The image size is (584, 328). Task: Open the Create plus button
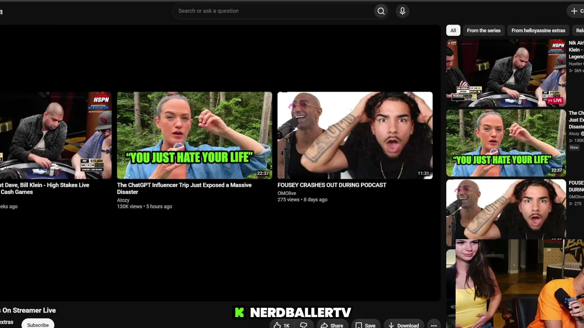click(x=576, y=11)
